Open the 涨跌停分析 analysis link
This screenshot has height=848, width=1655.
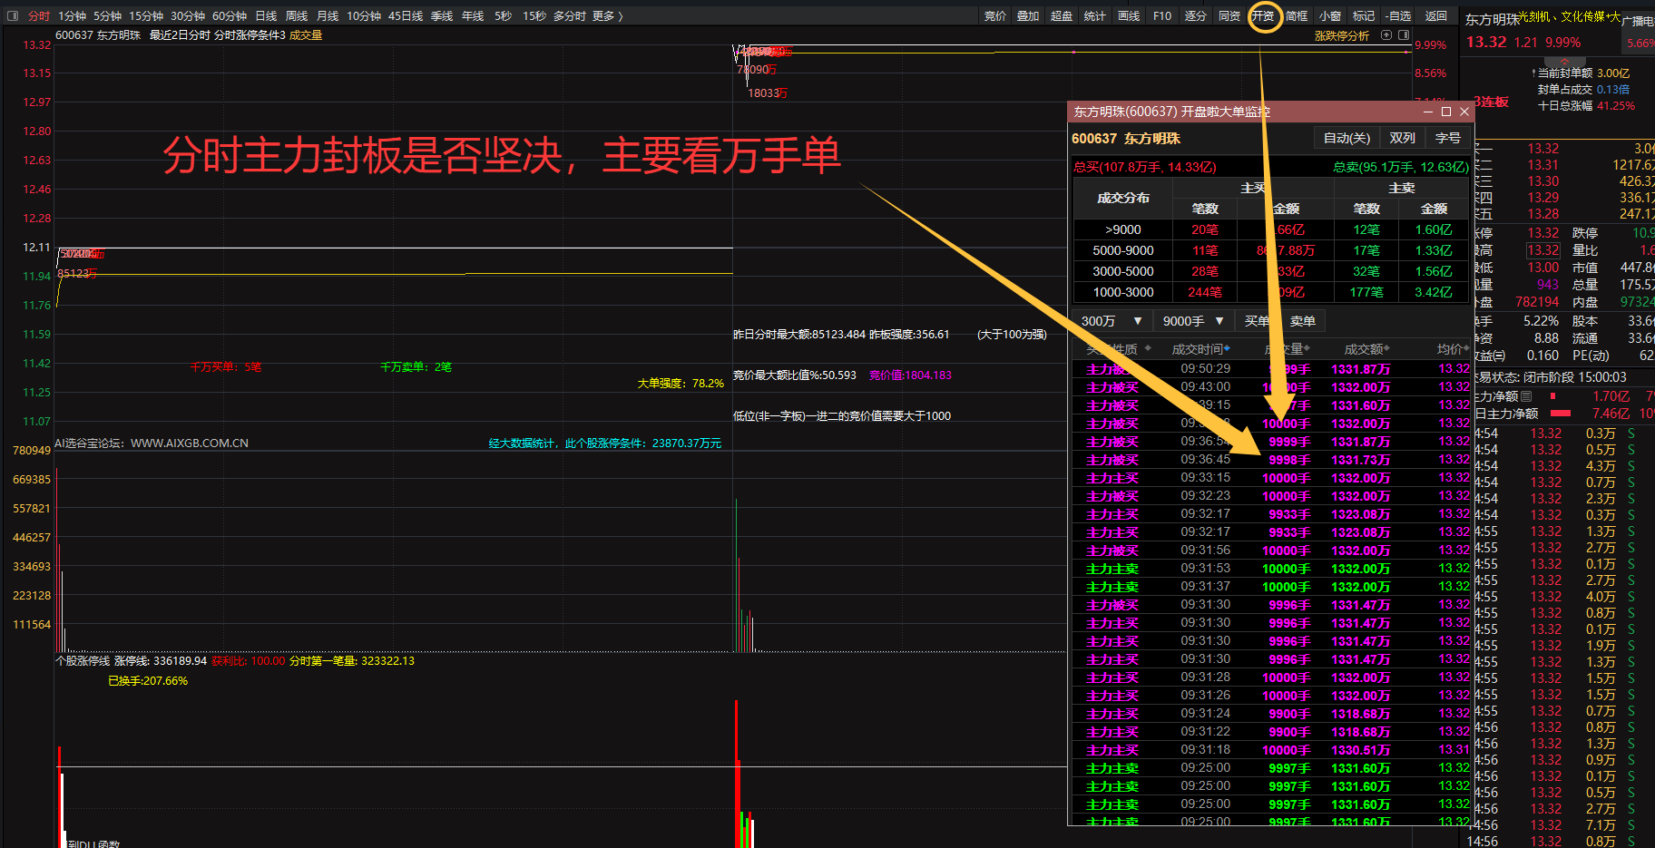click(x=1341, y=35)
